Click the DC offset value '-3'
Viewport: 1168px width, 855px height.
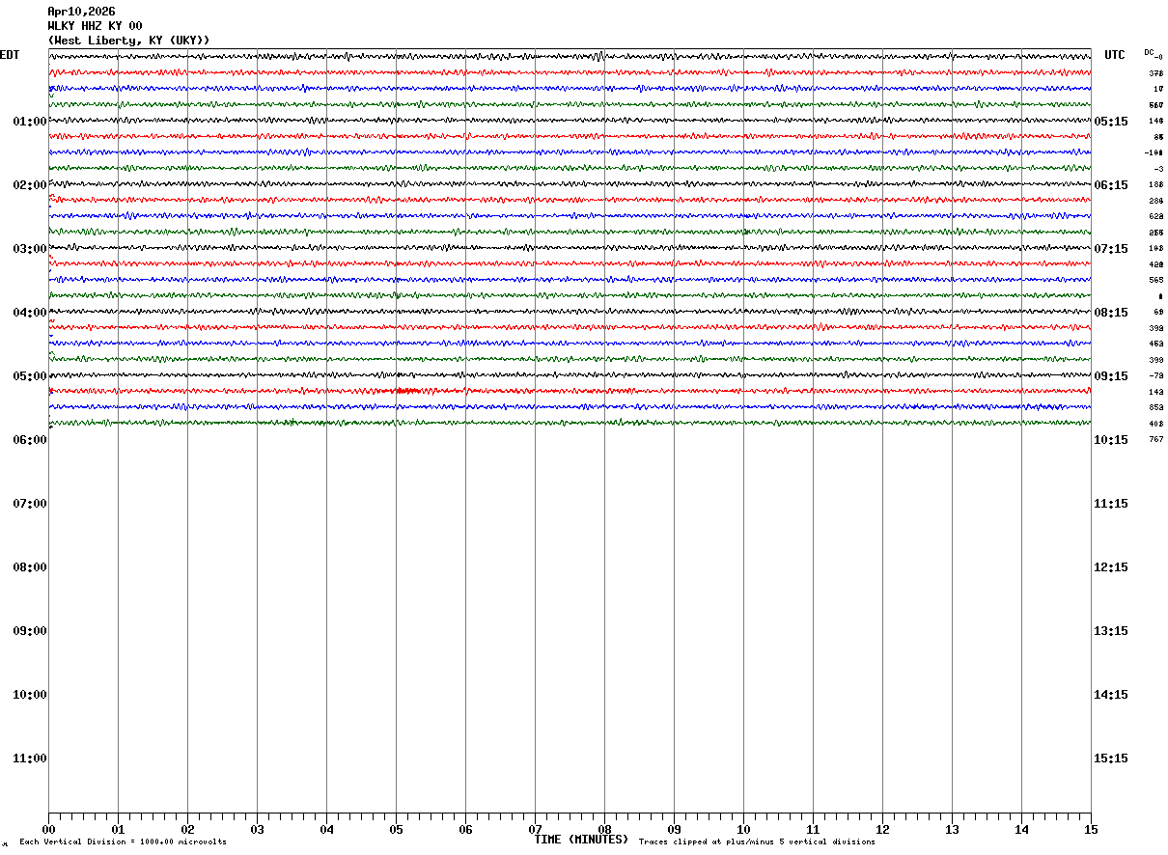(x=1158, y=169)
